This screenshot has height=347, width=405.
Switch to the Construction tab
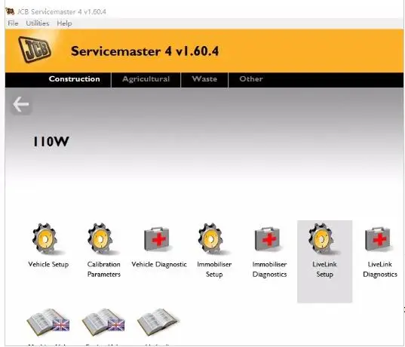(x=75, y=79)
